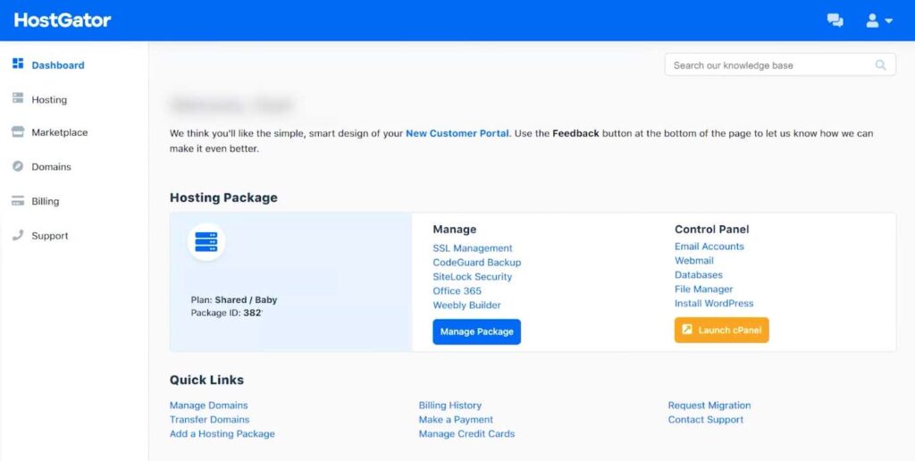Open Manage Credit Cards link
915x461 pixels.
466,433
